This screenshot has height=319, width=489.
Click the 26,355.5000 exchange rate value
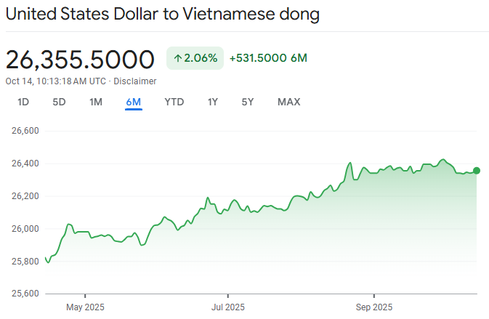[x=80, y=60]
